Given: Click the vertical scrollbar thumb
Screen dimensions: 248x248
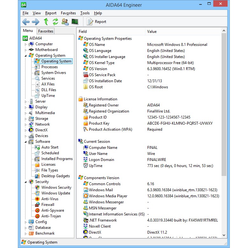Looking at the screenshot, I should tap(224, 105).
